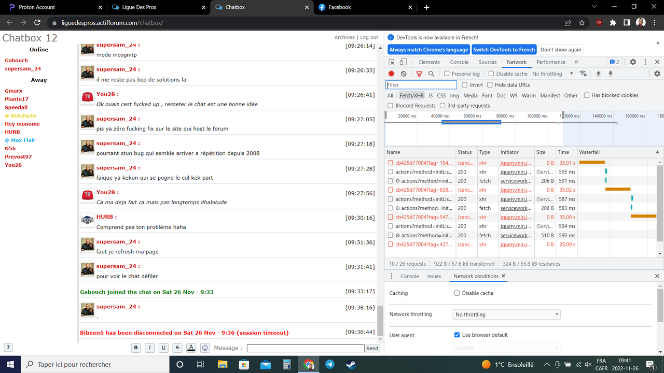The image size is (664, 373).
Task: Open the chatbox Archives link
Action: [344, 37]
